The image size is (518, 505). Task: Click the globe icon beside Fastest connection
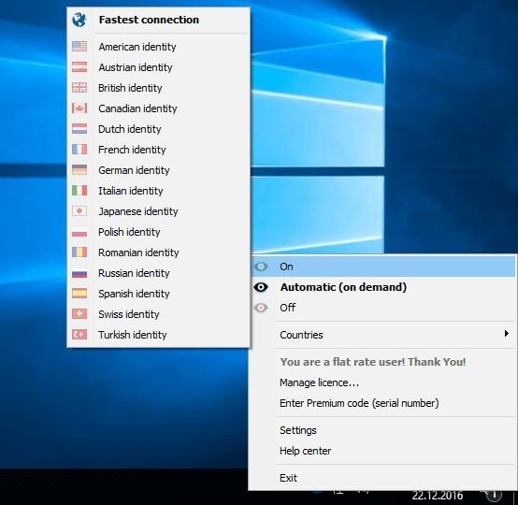(79, 20)
